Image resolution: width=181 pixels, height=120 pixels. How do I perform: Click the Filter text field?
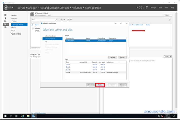43,20
